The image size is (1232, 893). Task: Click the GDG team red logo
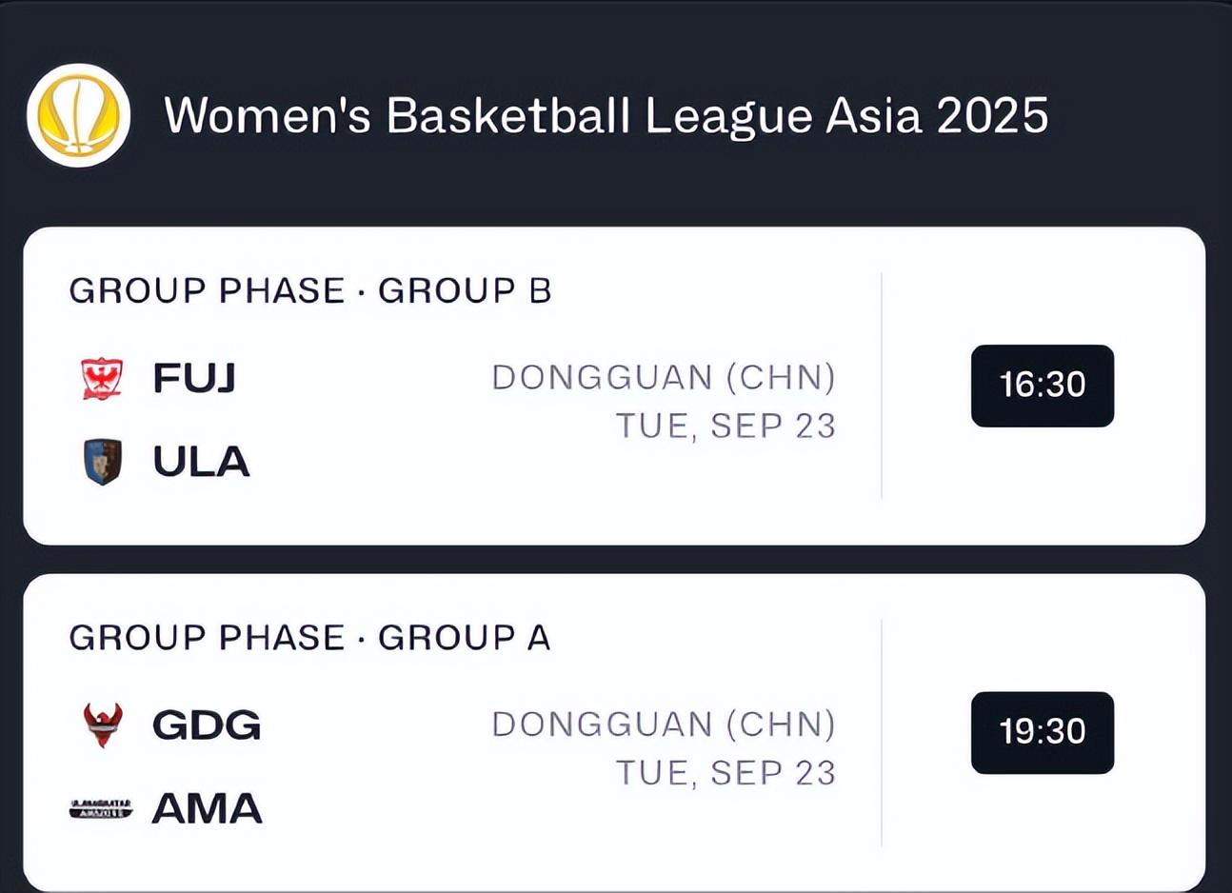pyautogui.click(x=103, y=724)
